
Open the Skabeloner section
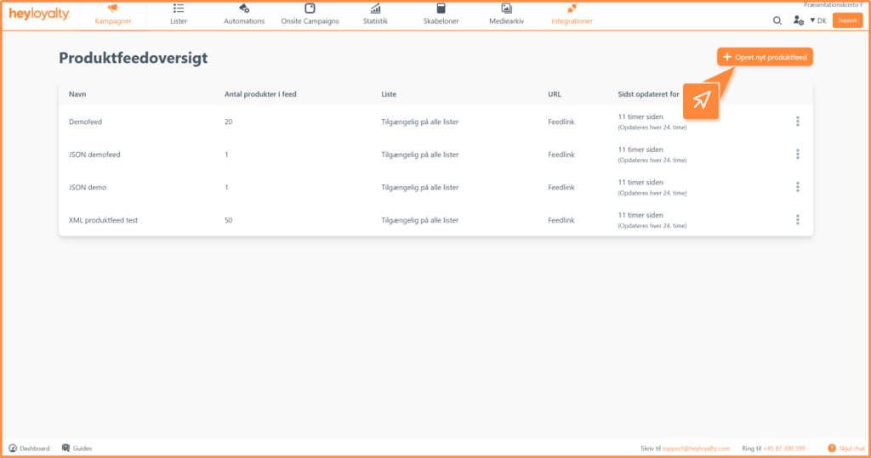pos(441,14)
